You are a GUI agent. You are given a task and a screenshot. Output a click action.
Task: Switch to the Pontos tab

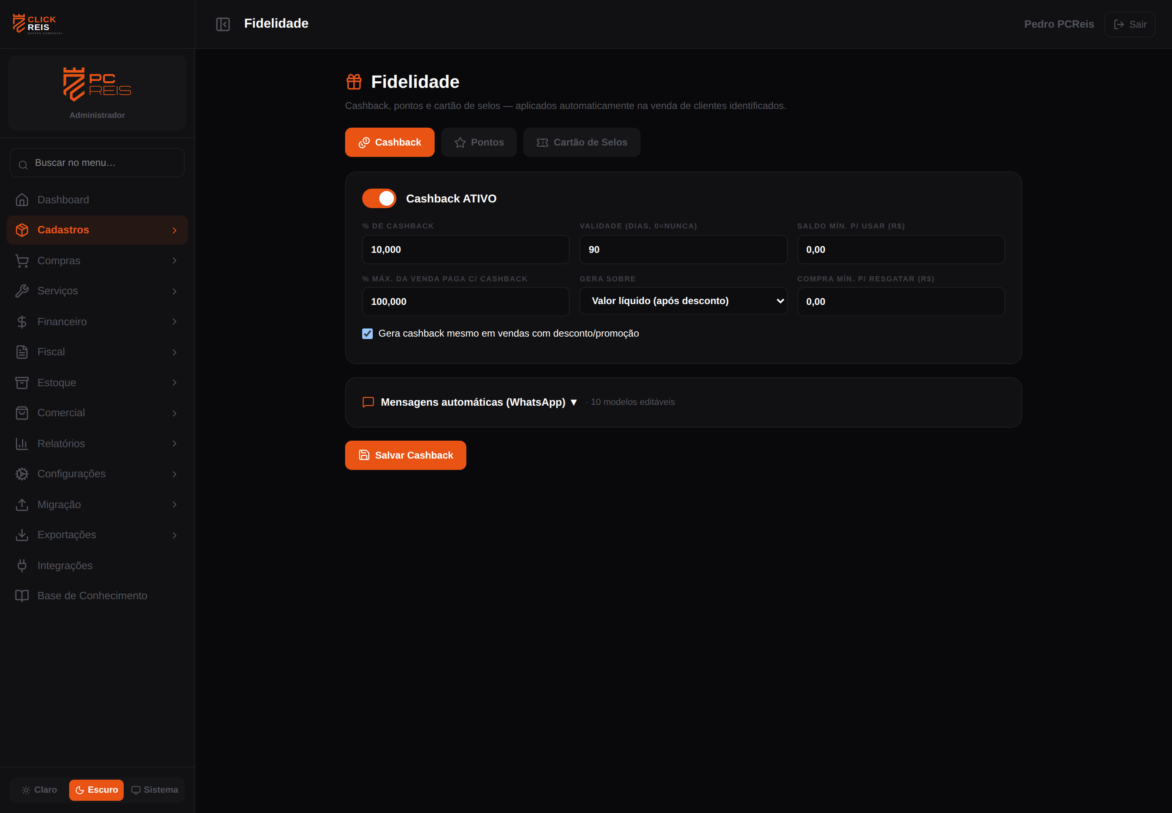(479, 142)
